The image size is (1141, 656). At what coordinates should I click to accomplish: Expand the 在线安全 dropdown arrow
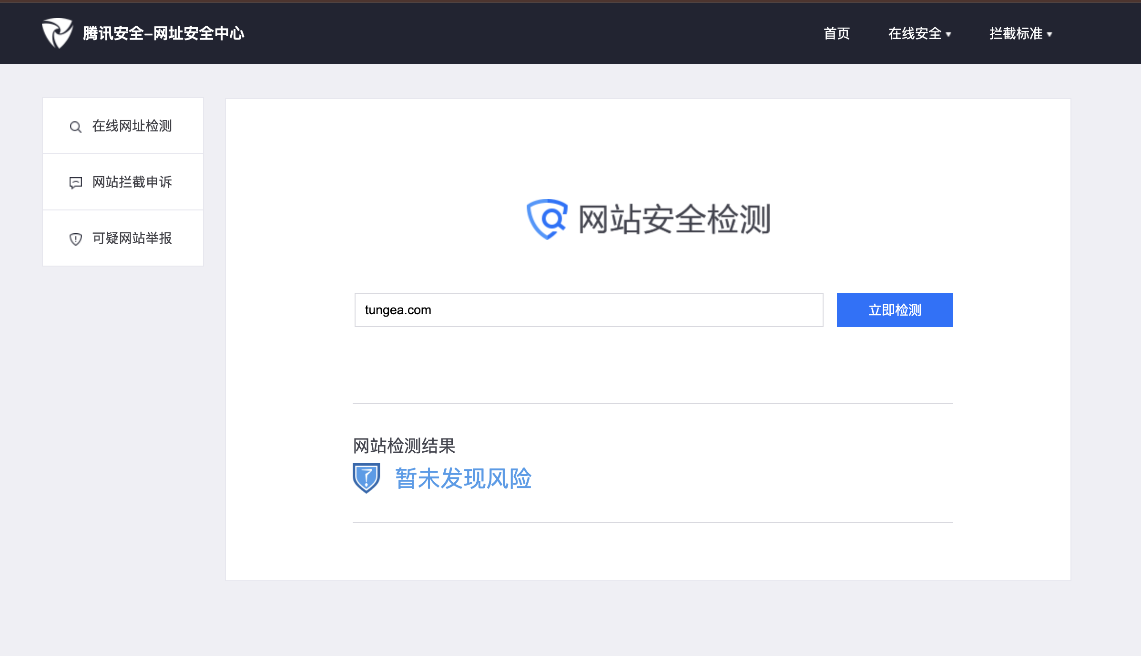[948, 34]
